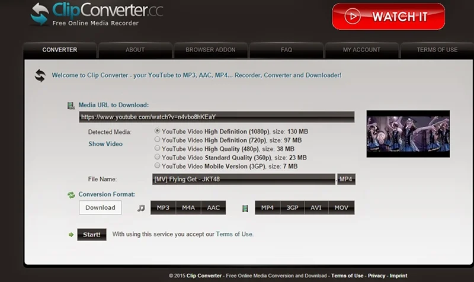Click the green Conversion Format icon
Screen dimensions: 474x282
click(x=71, y=195)
